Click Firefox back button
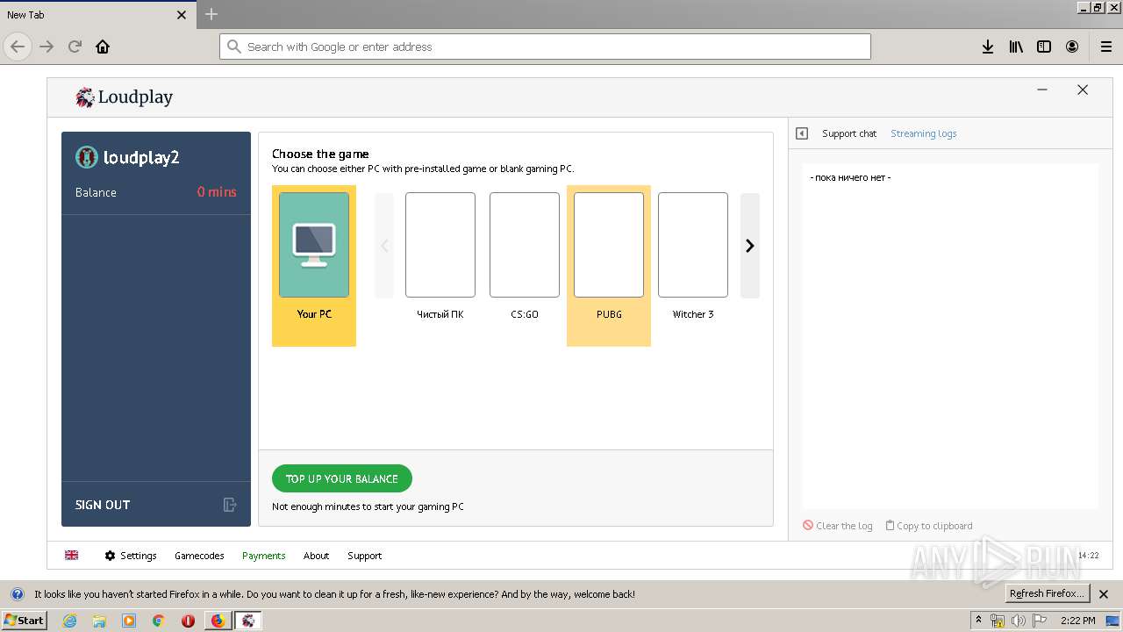The image size is (1123, 632). [18, 47]
